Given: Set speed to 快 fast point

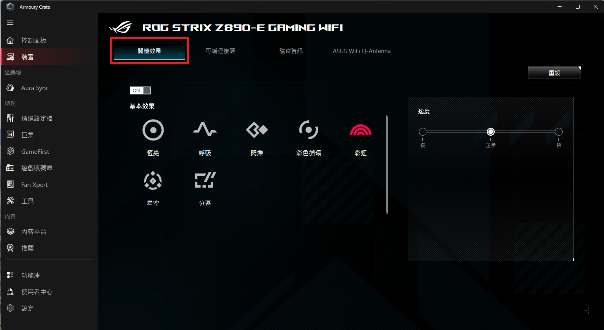Looking at the screenshot, I should click(559, 132).
